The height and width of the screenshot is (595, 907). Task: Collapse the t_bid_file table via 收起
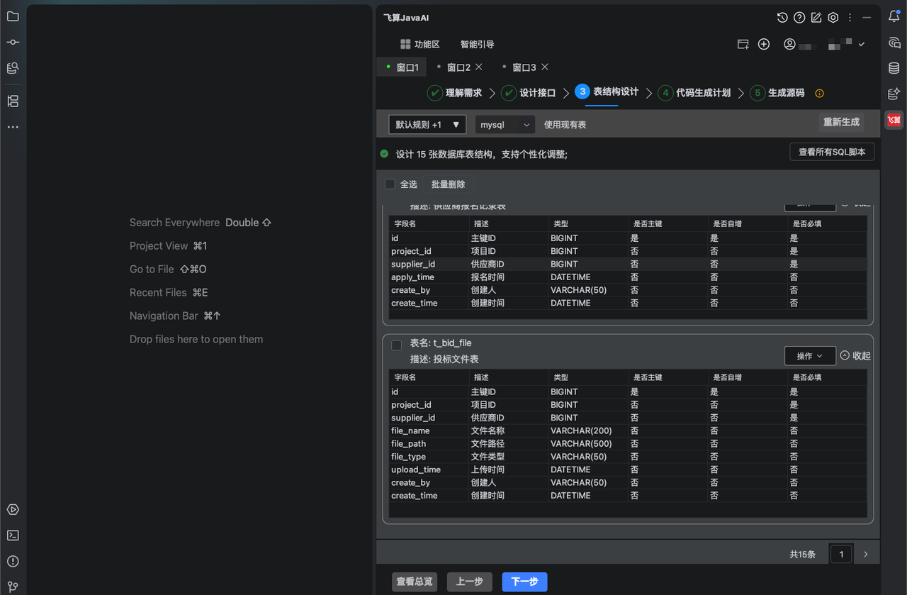(x=855, y=356)
